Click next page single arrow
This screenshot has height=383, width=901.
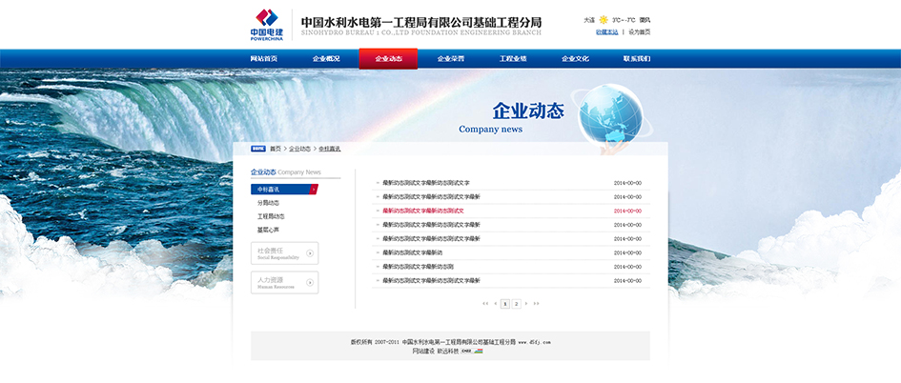(x=527, y=304)
